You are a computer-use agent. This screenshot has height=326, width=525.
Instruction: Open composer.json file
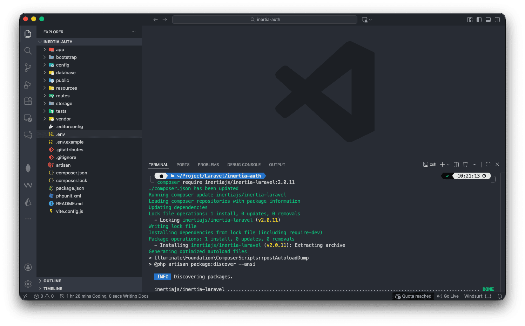click(x=72, y=173)
